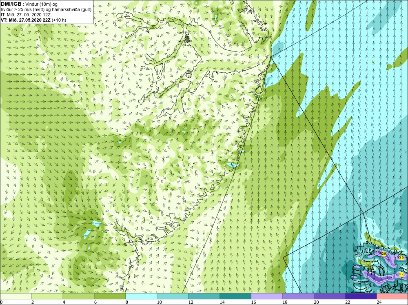The height and width of the screenshot is (305, 408).
Task: Click scale number 18 on the color bar
Action: coord(285,303)
